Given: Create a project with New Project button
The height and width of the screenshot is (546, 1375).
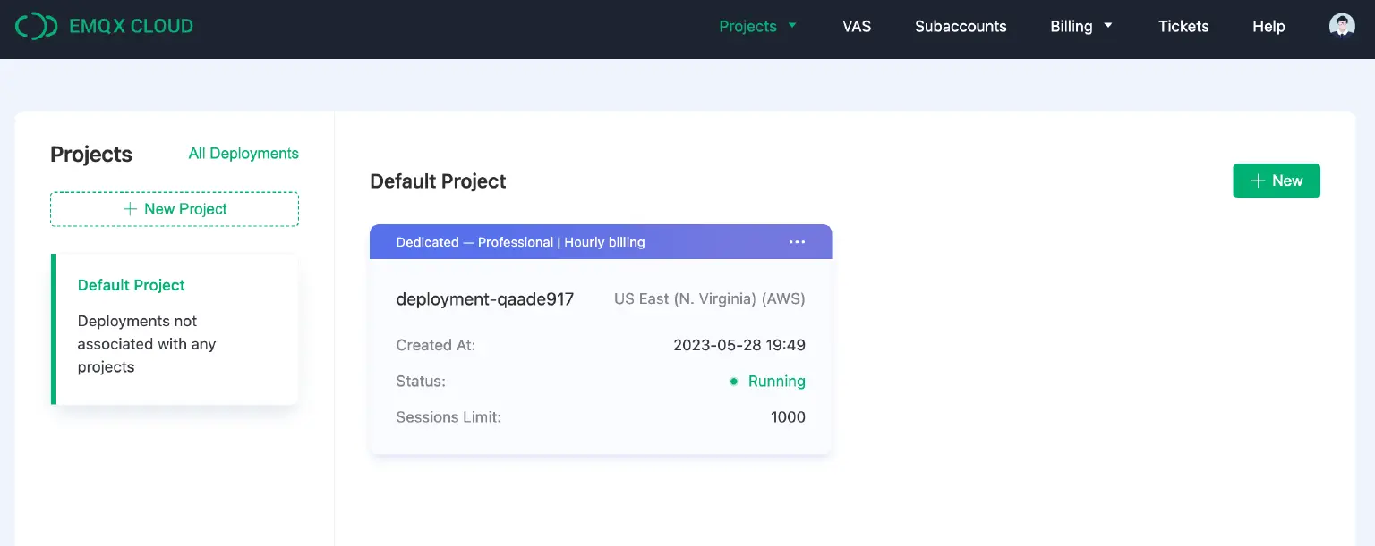Looking at the screenshot, I should click(x=175, y=209).
